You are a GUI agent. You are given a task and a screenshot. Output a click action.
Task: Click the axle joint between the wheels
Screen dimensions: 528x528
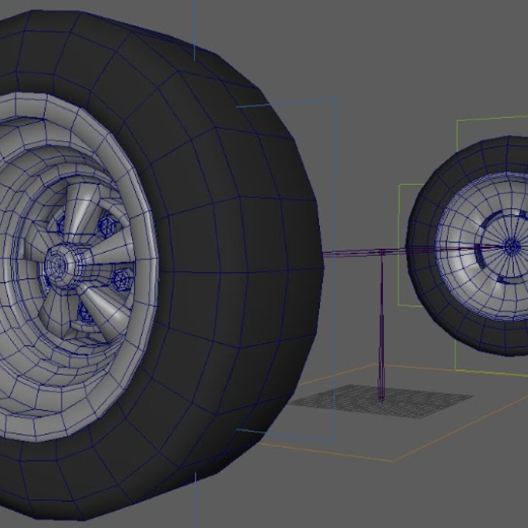point(382,252)
